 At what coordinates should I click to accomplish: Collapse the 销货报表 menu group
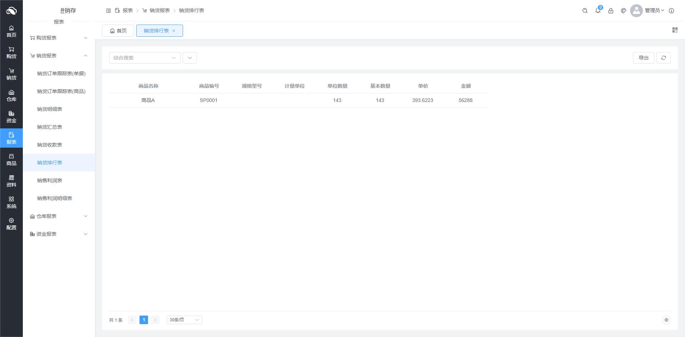(x=59, y=56)
